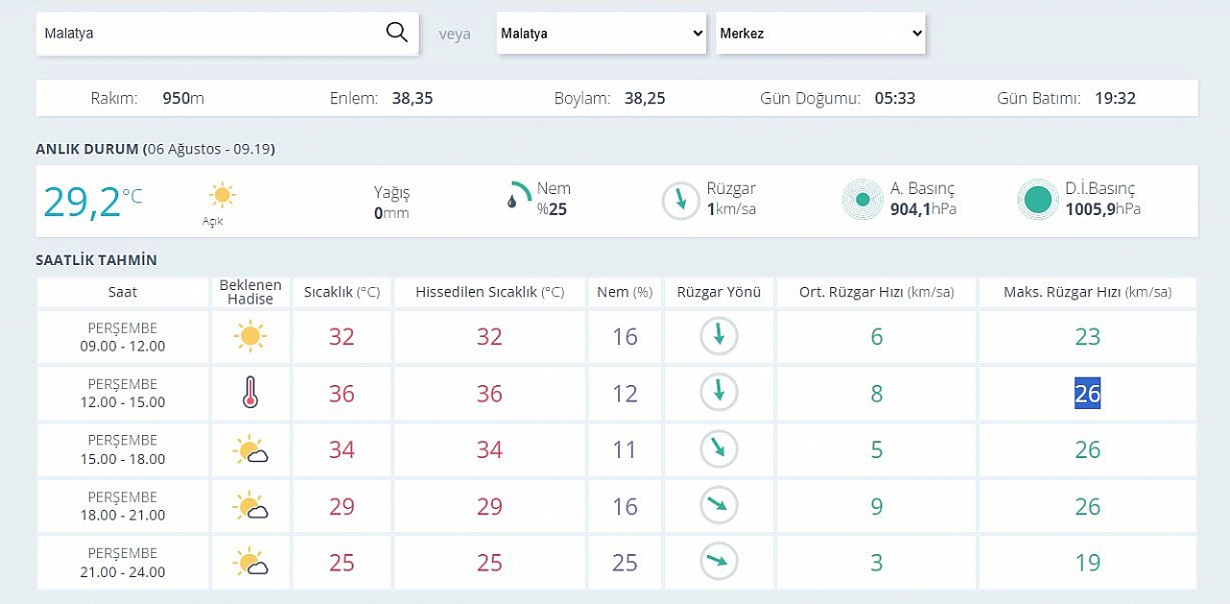
Task: Click partly cloudy icon for 15.00-18.00
Action: pyautogui.click(x=250, y=450)
